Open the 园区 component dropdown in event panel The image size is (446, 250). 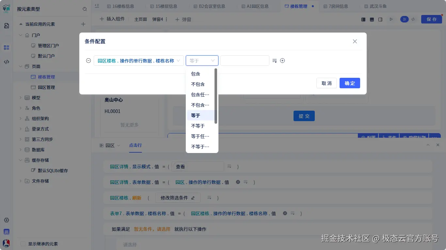coord(110,146)
